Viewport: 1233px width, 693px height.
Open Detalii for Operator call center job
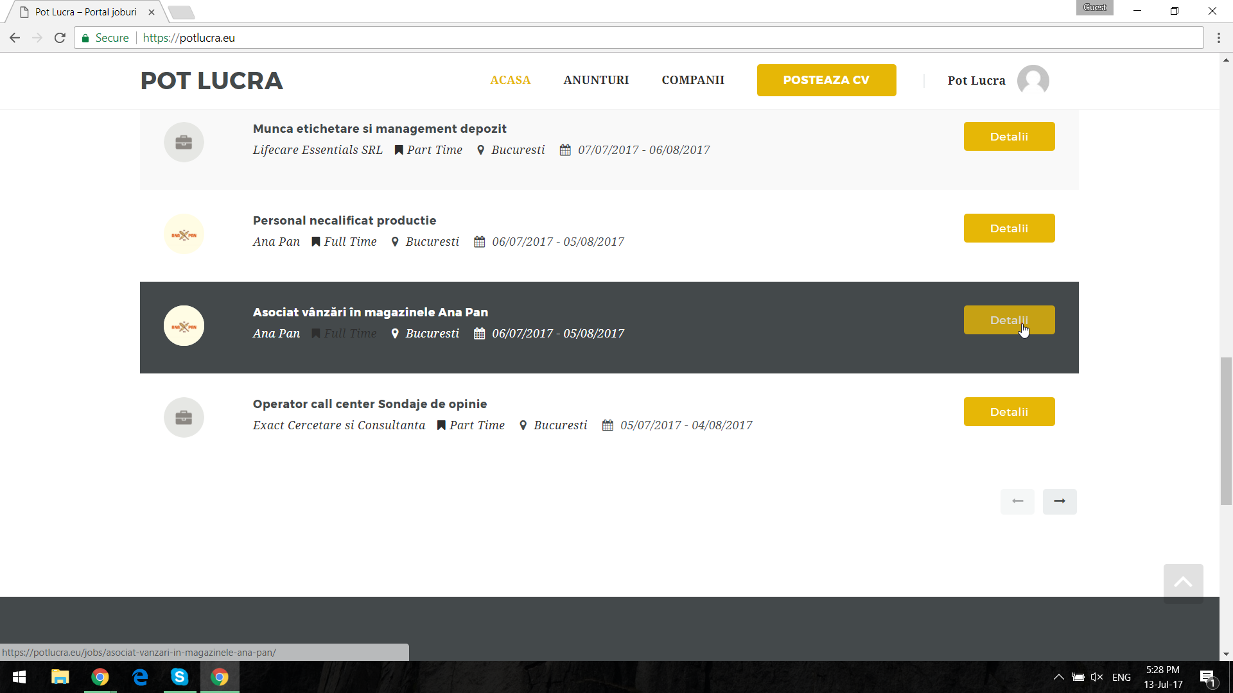1008,412
